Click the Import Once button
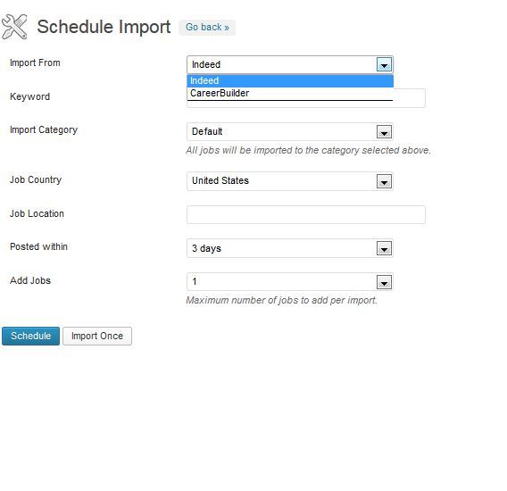The height and width of the screenshot is (491, 507). pos(97,336)
